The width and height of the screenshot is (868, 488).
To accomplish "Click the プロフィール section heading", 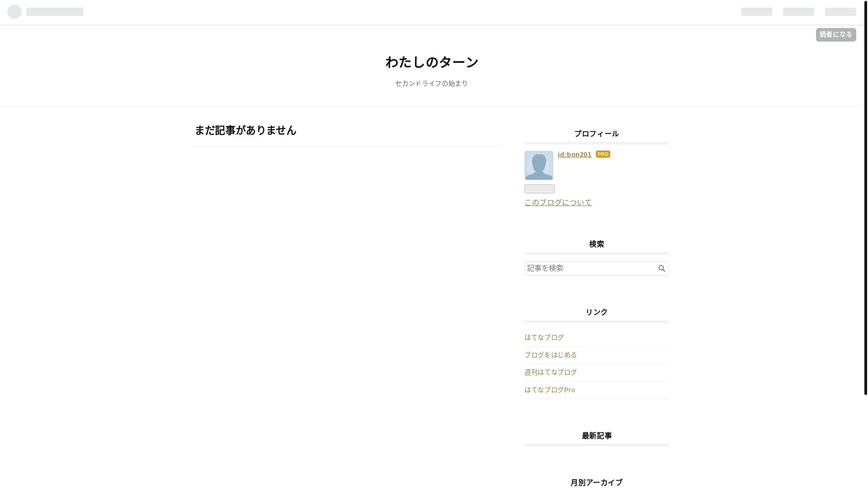I will coord(597,134).
